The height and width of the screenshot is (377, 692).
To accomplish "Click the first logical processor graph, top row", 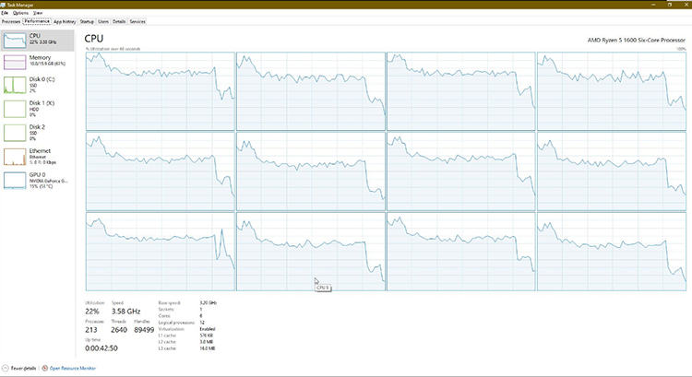I will pyautogui.click(x=161, y=91).
